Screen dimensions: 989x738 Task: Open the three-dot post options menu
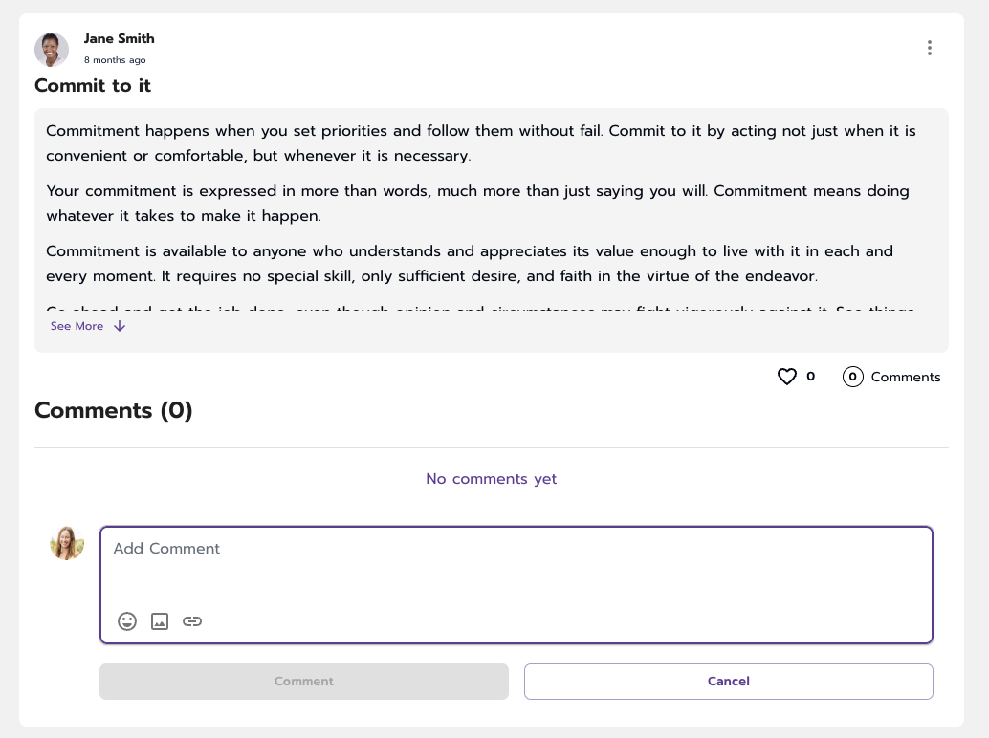(929, 48)
